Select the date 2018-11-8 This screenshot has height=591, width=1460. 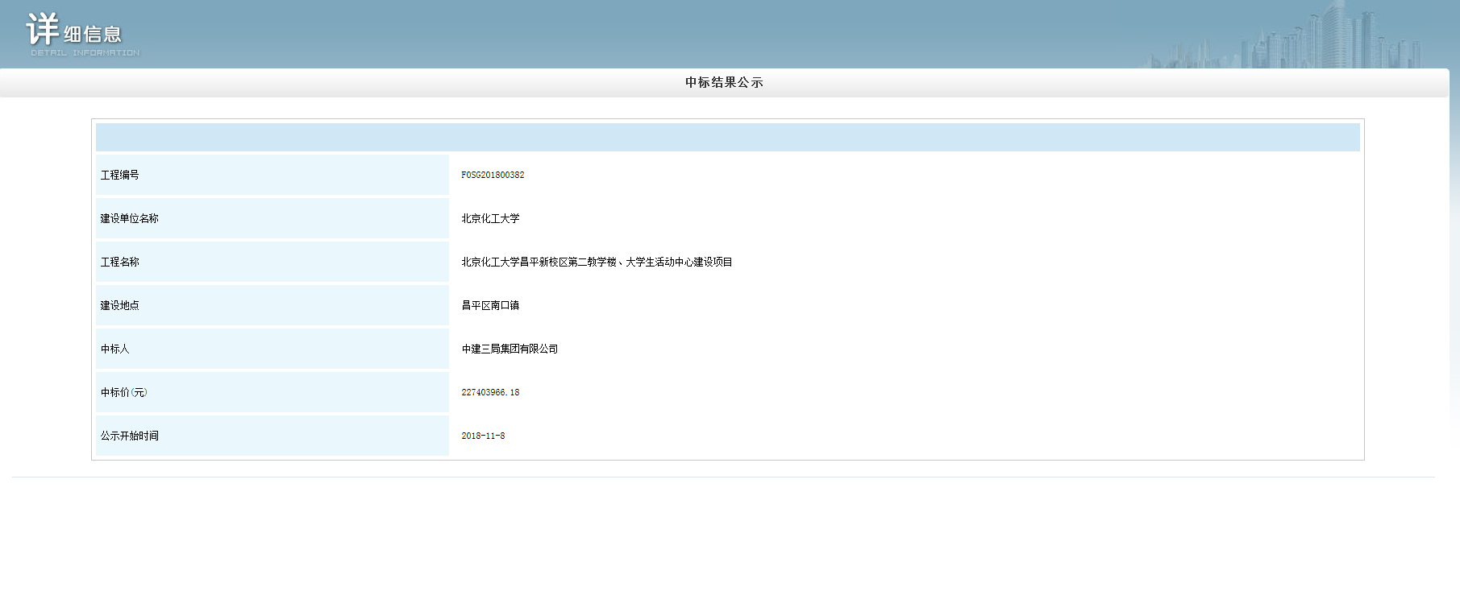click(x=483, y=436)
